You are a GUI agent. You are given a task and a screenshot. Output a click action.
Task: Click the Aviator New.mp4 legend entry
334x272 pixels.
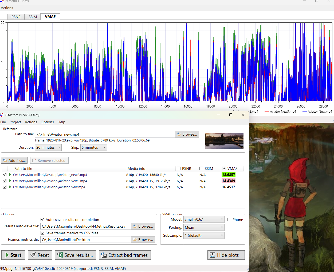(x=317, y=112)
